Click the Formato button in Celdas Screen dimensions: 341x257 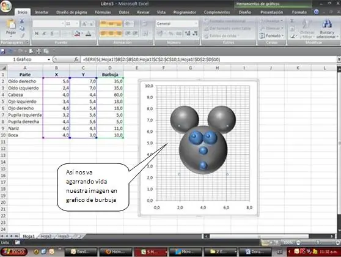272,35
